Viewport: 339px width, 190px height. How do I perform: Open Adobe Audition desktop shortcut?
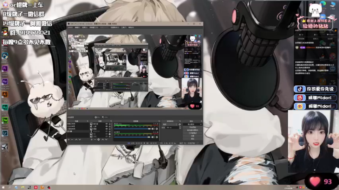[5, 107]
